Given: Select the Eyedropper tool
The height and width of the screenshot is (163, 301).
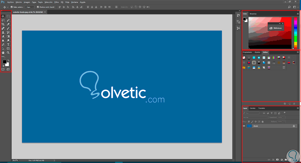Looking at the screenshot, I should click(x=8, y=24).
